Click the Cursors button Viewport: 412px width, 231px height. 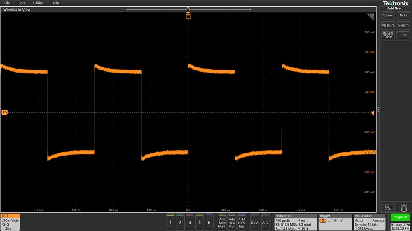[x=388, y=16]
